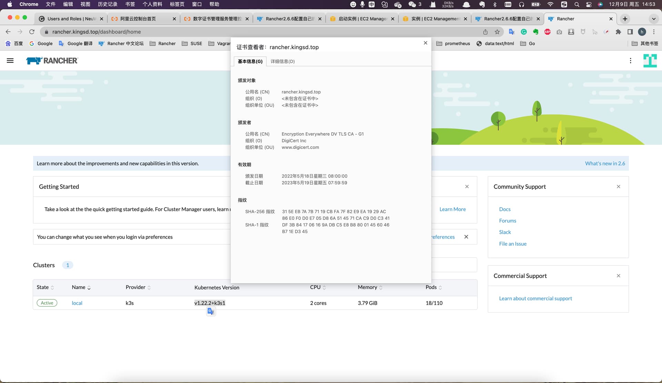Image resolution: width=662 pixels, height=383 pixels.
Task: Click the Grammarly extension icon
Action: point(524,32)
